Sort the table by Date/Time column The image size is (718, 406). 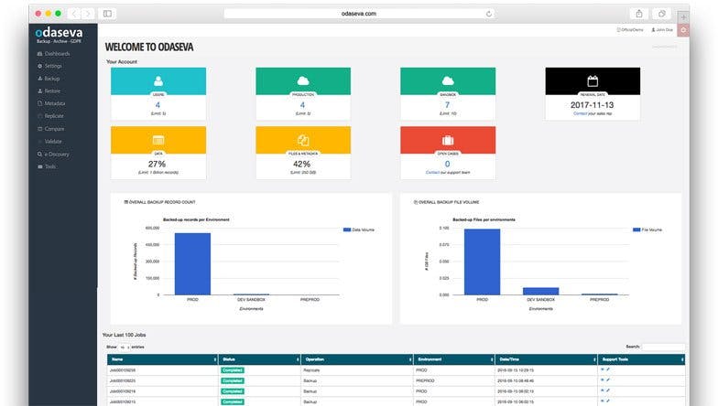click(x=546, y=359)
